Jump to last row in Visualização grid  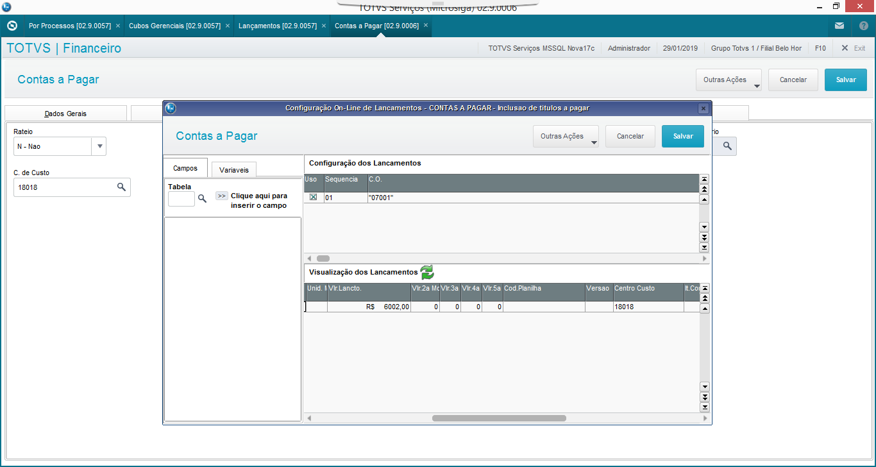[705, 407]
